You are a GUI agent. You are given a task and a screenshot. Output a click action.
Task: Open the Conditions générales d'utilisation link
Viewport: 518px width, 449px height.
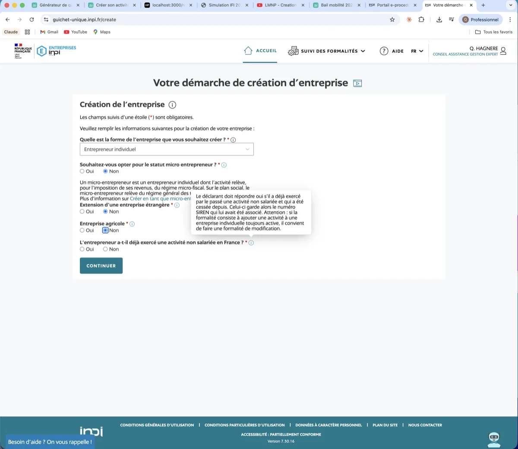(x=157, y=425)
